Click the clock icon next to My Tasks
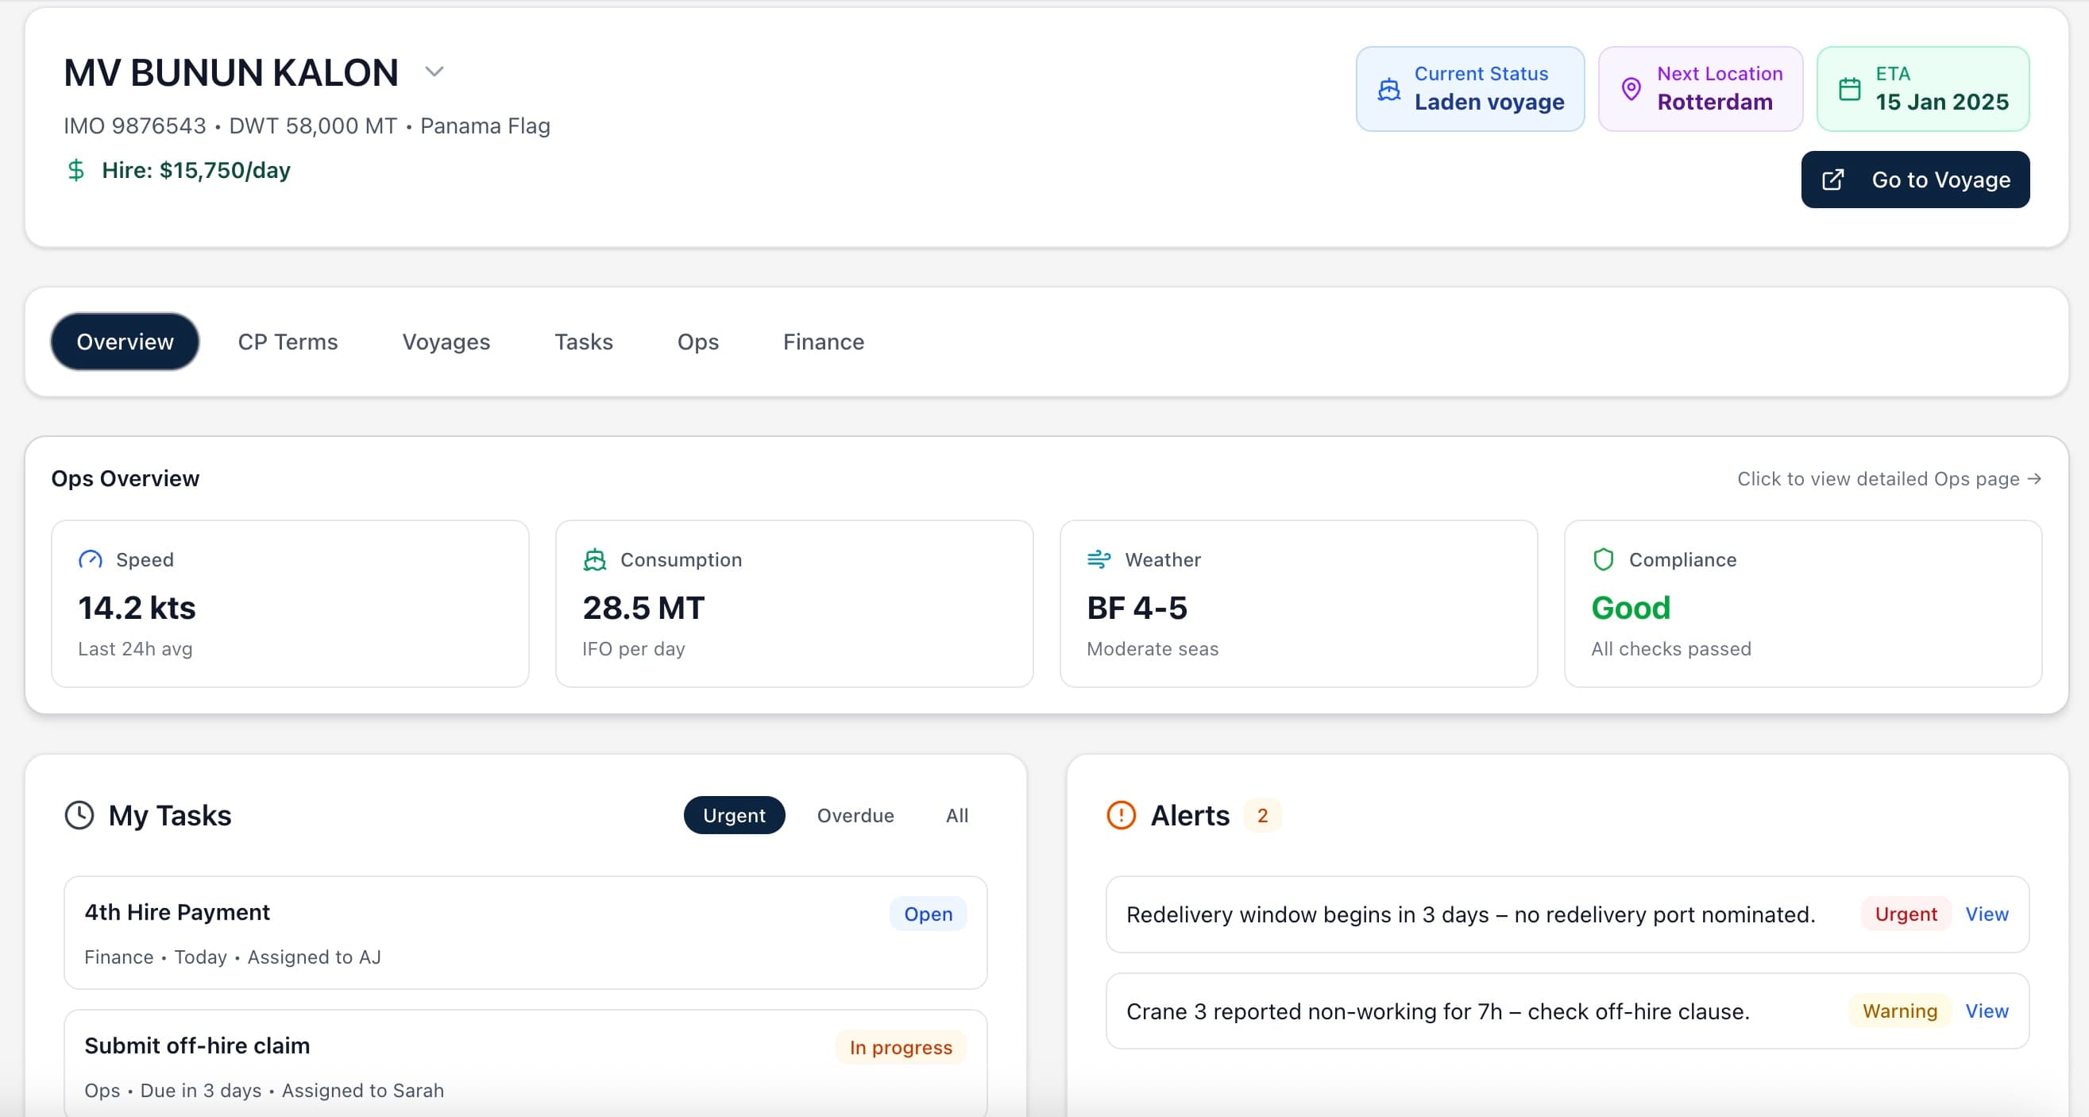 coord(79,815)
